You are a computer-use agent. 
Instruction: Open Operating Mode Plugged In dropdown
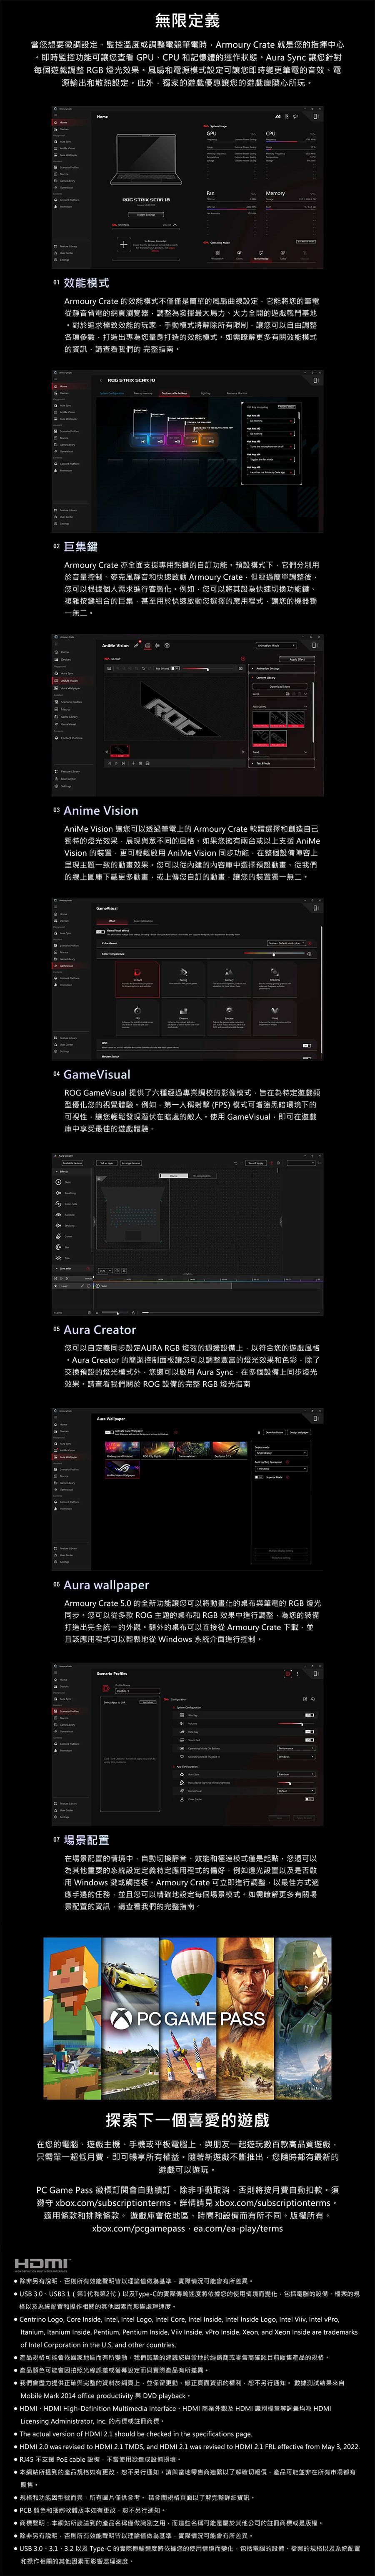[296, 1757]
